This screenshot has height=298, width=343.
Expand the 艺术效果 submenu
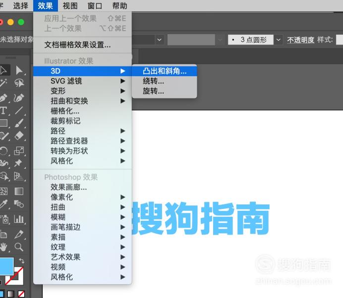[82, 257]
